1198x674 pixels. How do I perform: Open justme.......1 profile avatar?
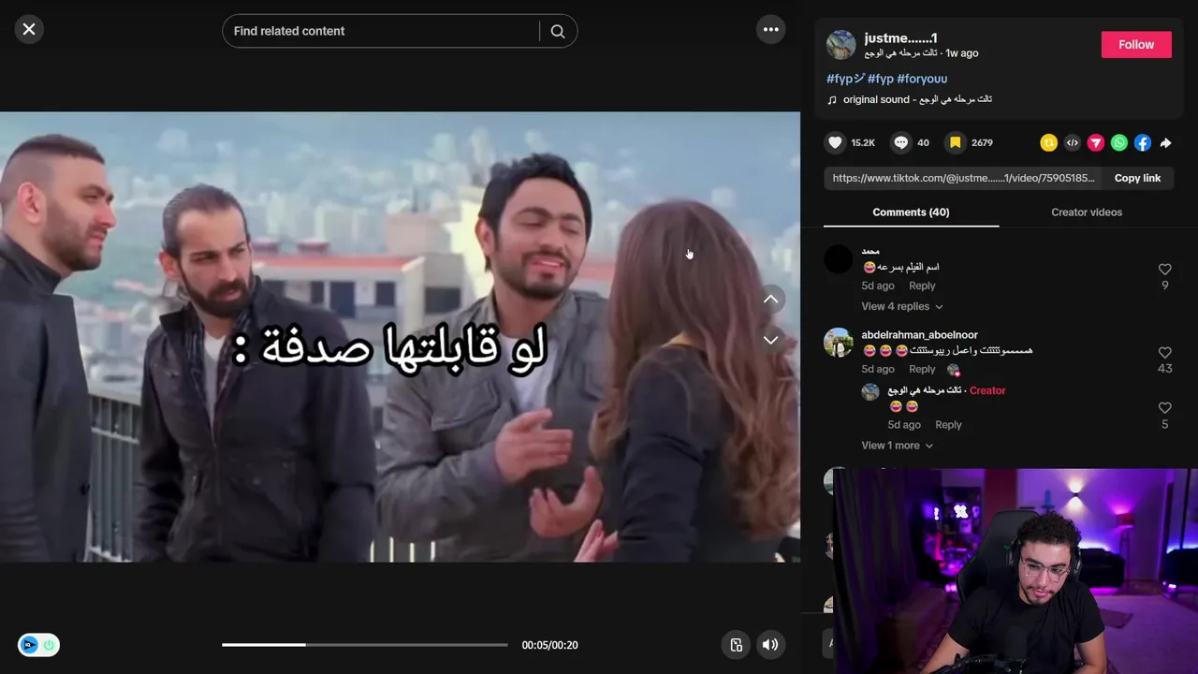click(840, 44)
